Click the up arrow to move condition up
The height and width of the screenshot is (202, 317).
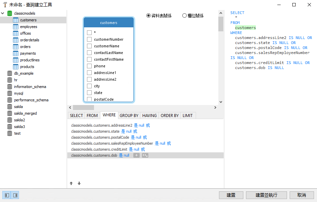[71, 183]
